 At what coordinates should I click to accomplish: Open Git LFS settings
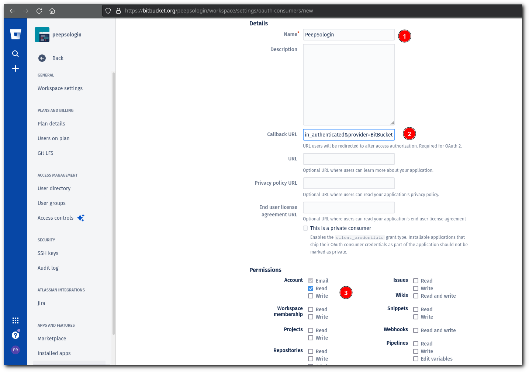point(45,153)
